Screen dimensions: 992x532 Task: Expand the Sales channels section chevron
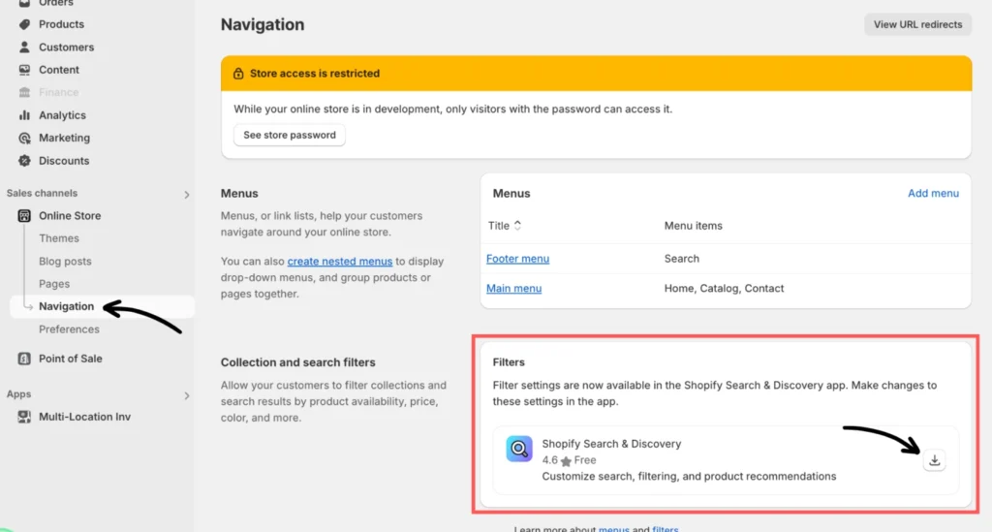pos(187,195)
